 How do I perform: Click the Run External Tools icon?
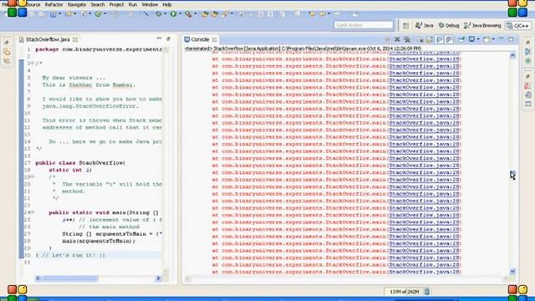coord(188,14)
